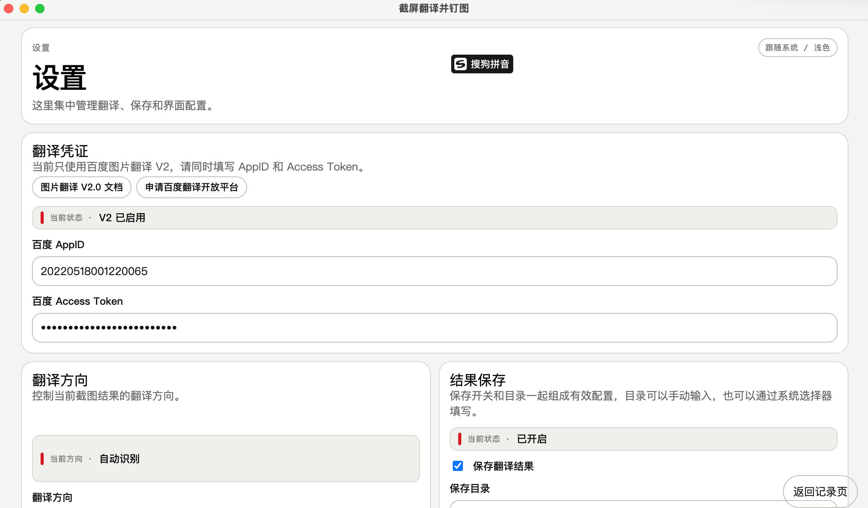The width and height of the screenshot is (868, 508).
Task: Click the window title 截屏翻译并钉图
Action: (x=434, y=9)
